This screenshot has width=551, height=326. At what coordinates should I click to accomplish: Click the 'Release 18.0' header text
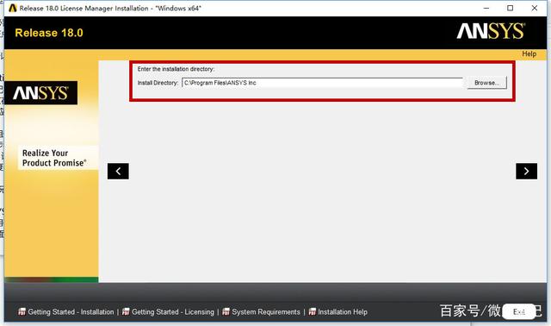point(49,33)
